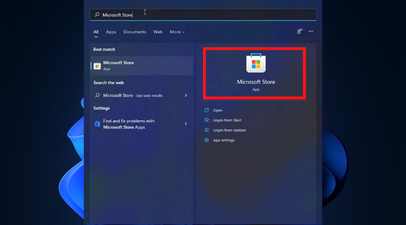Click the search magnifier icon in search box
The image size is (406, 225).
[x=97, y=15]
